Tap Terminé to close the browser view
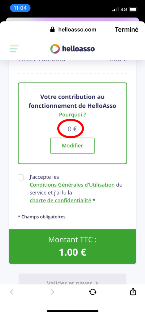 [x=127, y=30]
